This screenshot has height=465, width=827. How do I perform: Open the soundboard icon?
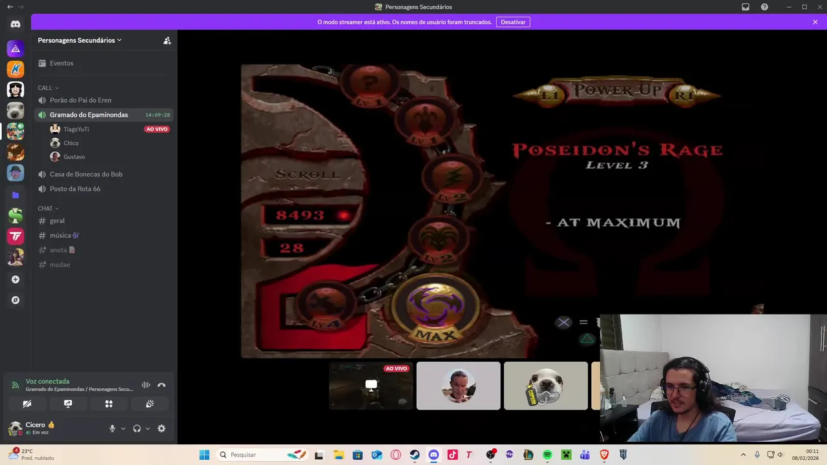[150, 404]
